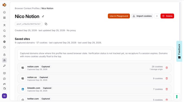184x102 pixels.
Task: Click the '9 cookies' count
Action: coord(158,78)
